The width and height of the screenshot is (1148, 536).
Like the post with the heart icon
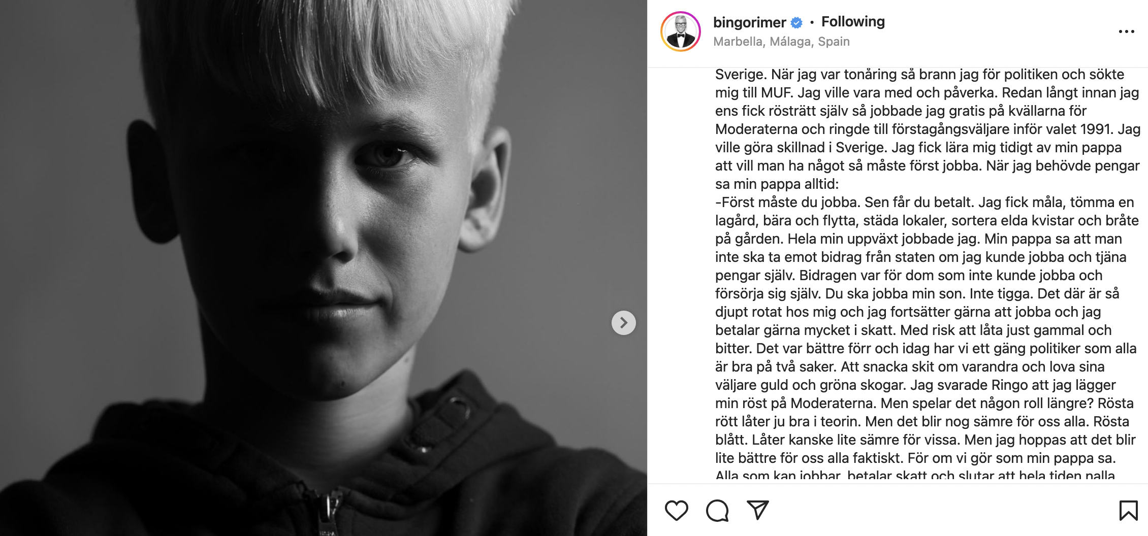677,510
